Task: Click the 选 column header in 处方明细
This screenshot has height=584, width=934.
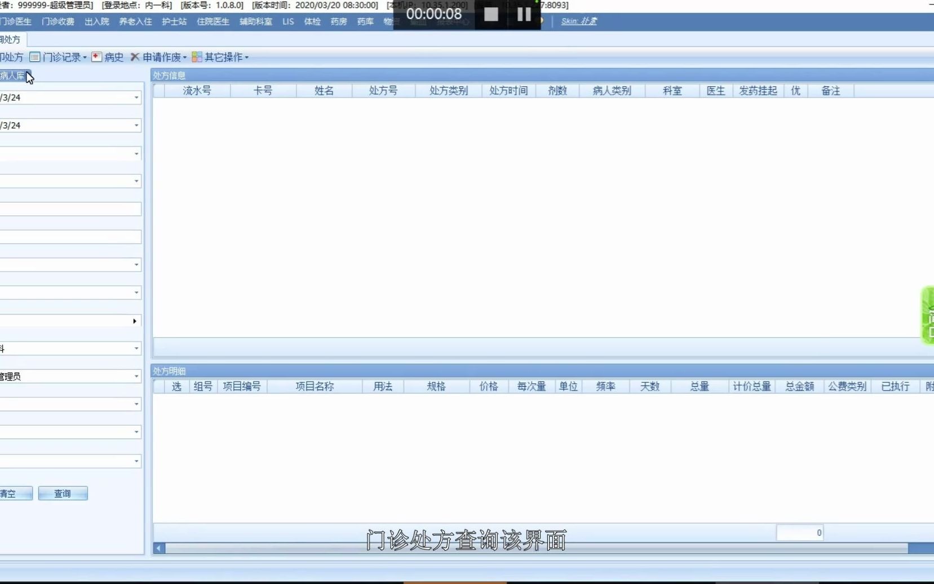Action: pos(177,387)
